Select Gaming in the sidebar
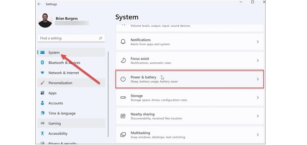 click(71, 123)
